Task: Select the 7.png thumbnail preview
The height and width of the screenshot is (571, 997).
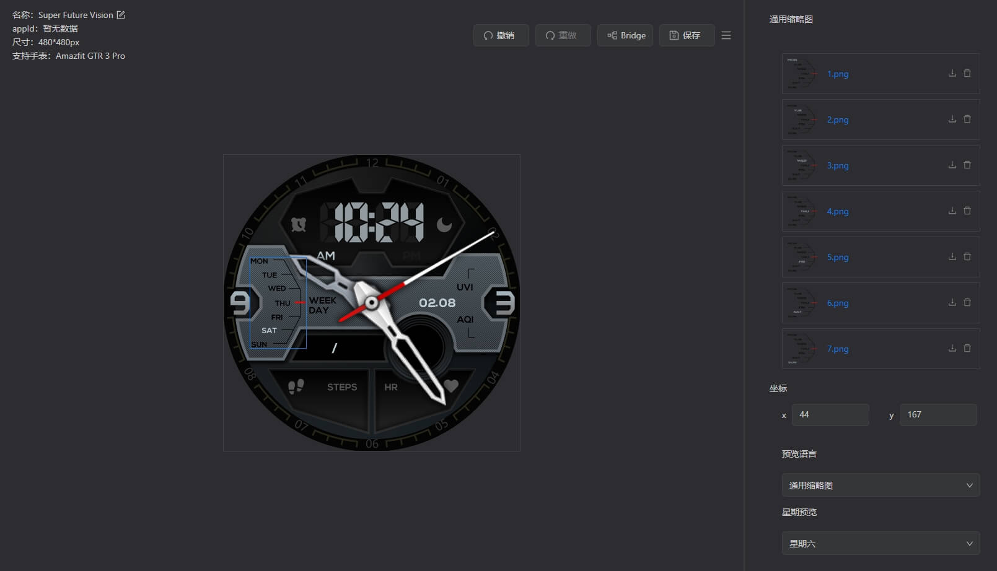Action: click(801, 349)
